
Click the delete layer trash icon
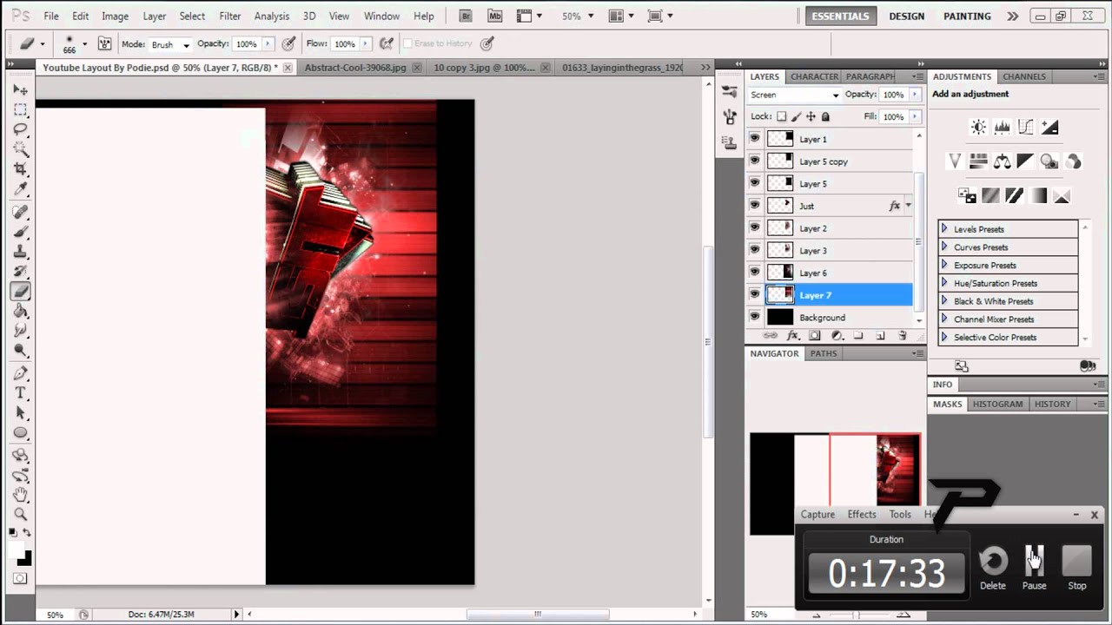902,336
